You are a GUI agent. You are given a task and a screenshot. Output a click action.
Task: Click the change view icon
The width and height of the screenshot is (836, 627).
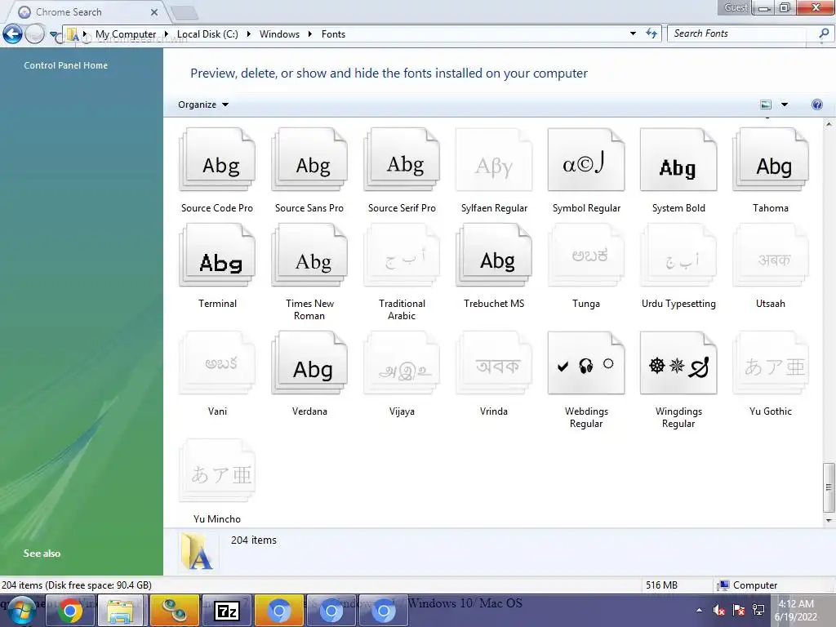[x=766, y=104]
